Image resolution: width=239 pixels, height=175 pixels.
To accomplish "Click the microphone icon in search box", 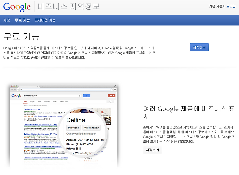I will click(80, 96).
